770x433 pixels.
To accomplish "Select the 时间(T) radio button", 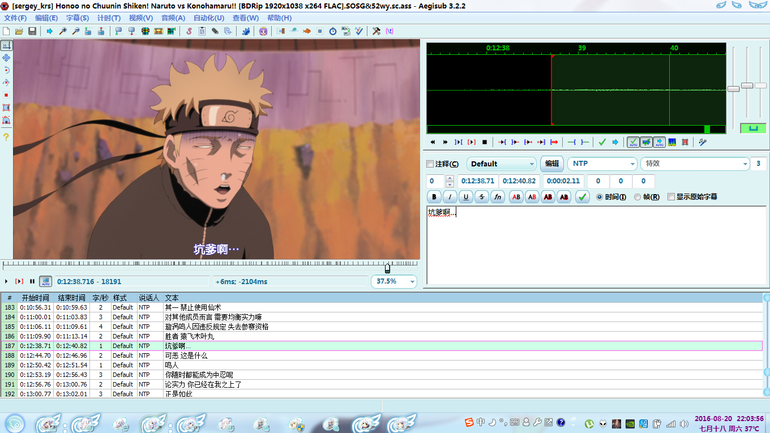I will pos(600,197).
